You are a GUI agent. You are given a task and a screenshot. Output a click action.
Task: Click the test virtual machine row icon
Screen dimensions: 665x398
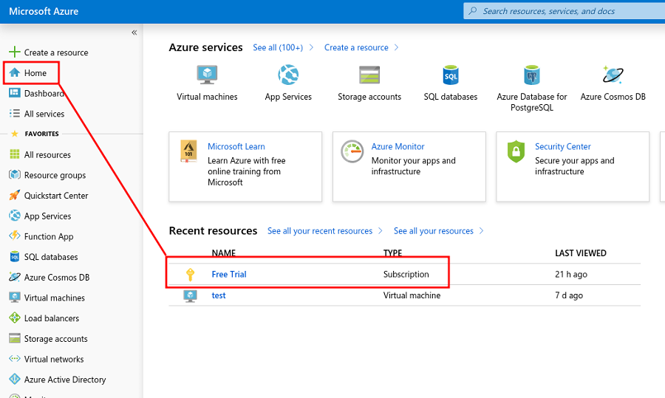tap(190, 295)
